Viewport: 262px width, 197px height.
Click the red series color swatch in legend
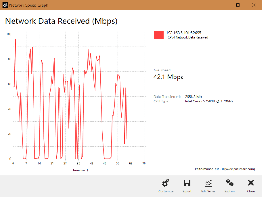pos(159,35)
